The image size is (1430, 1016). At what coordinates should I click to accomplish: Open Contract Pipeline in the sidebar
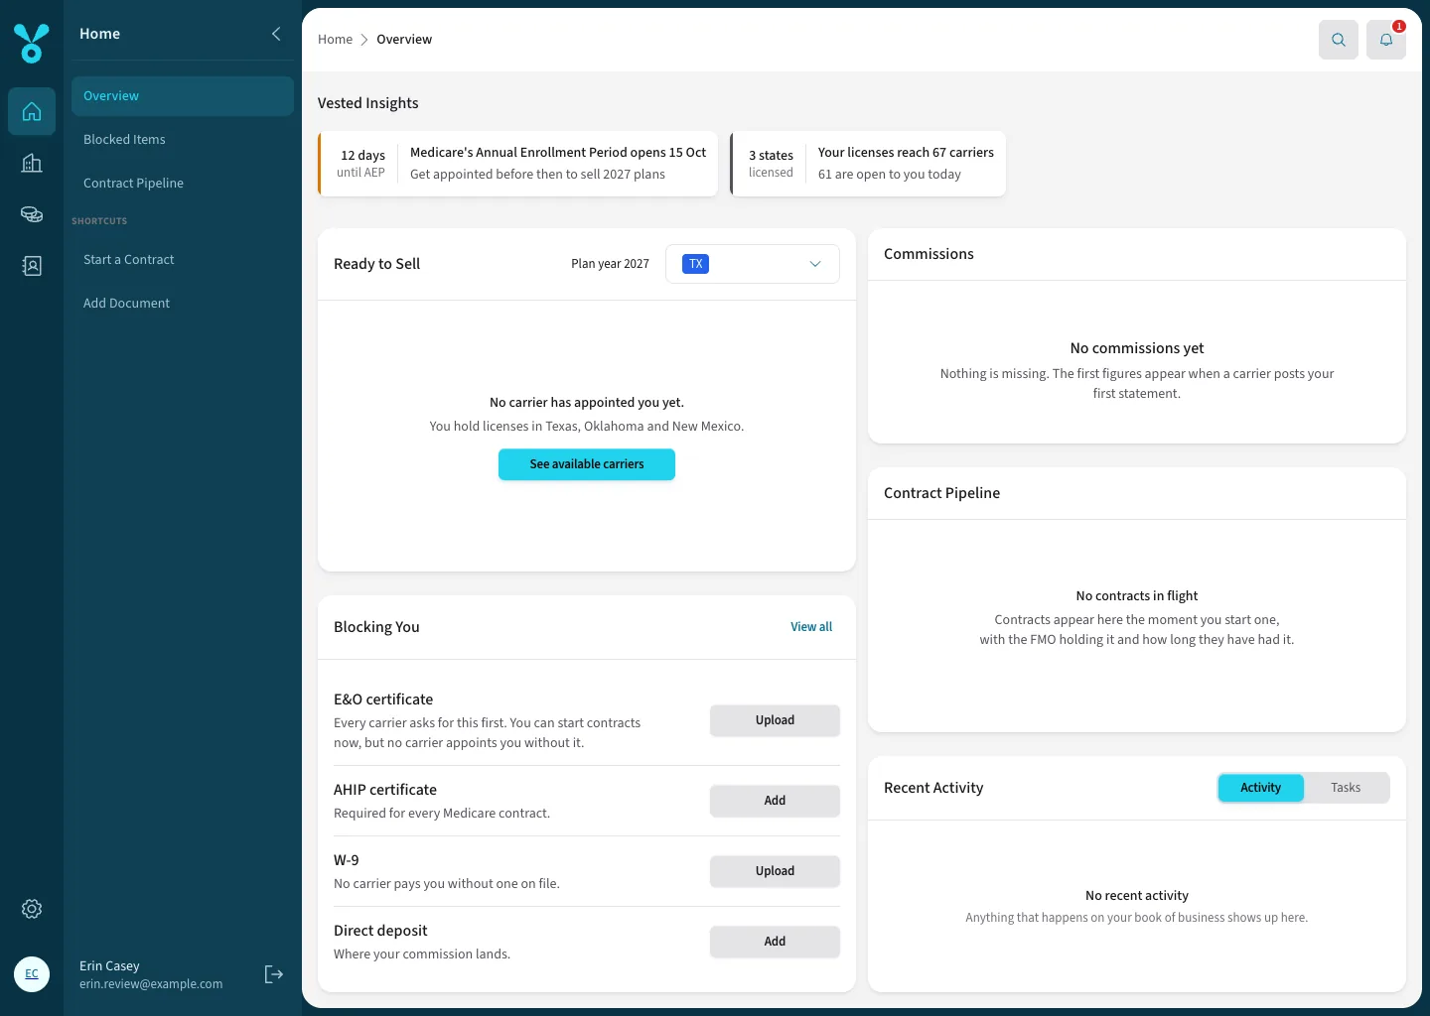click(x=183, y=184)
